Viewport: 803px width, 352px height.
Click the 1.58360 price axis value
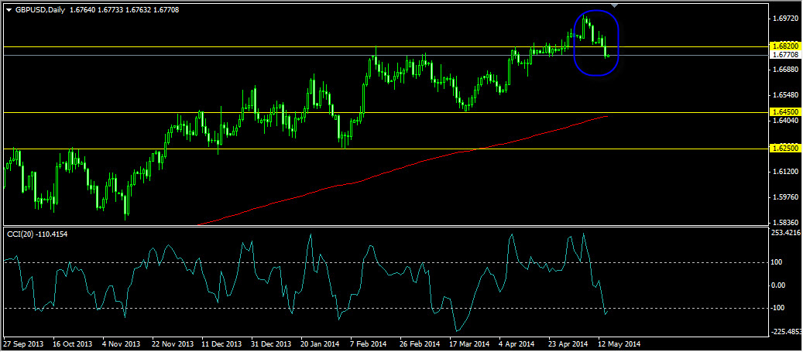tap(787, 223)
